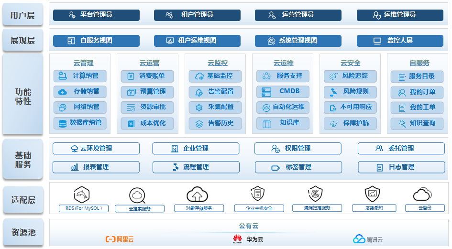Open the 平台管理员 role button
The image size is (452, 249).
click(x=96, y=15)
